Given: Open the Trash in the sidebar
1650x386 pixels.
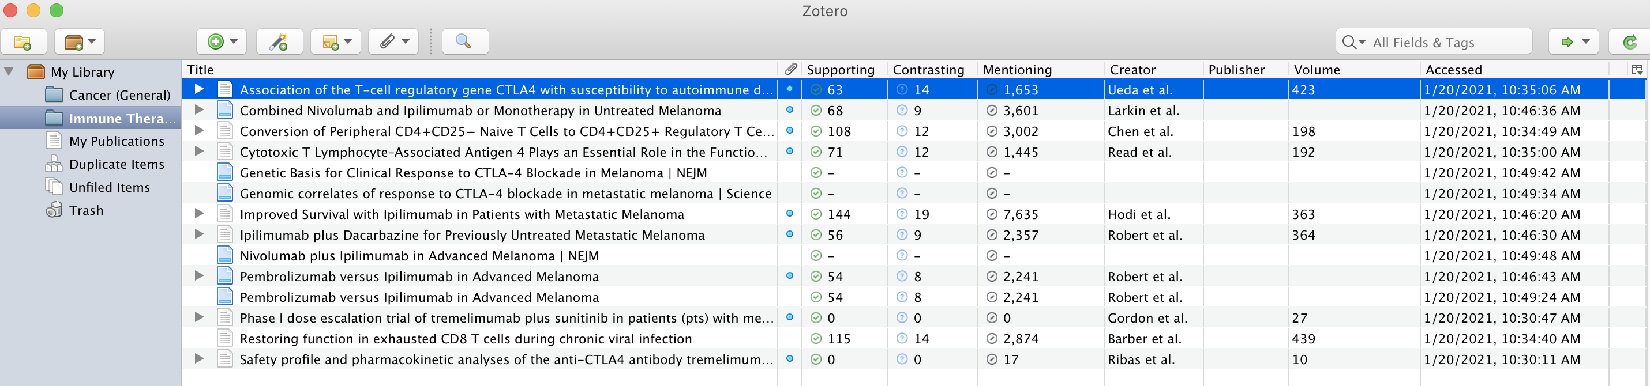Looking at the screenshot, I should point(86,211).
